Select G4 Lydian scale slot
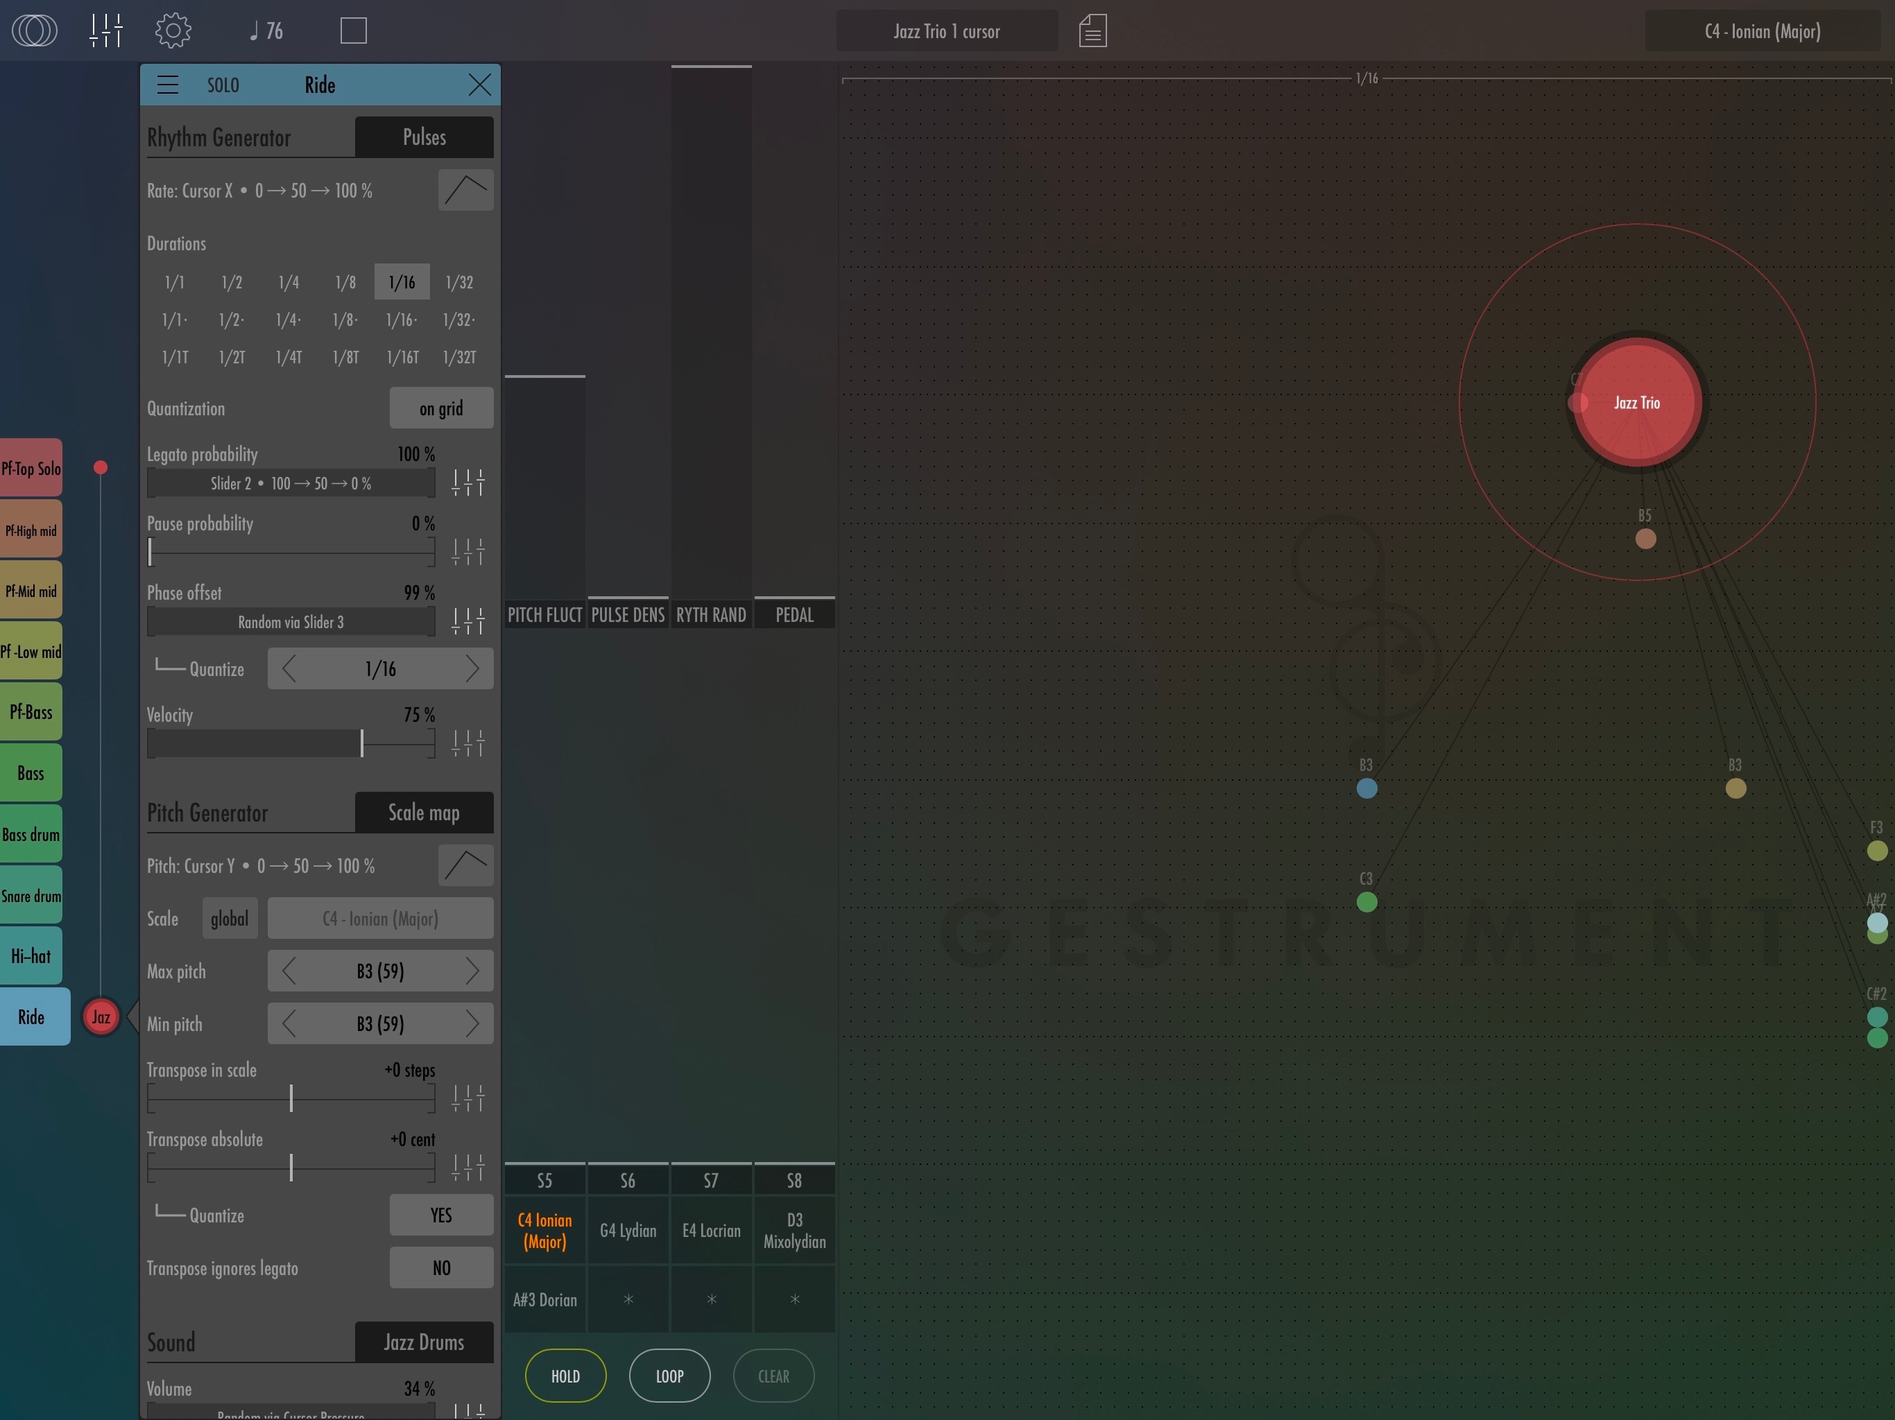1895x1420 pixels. 628,1231
